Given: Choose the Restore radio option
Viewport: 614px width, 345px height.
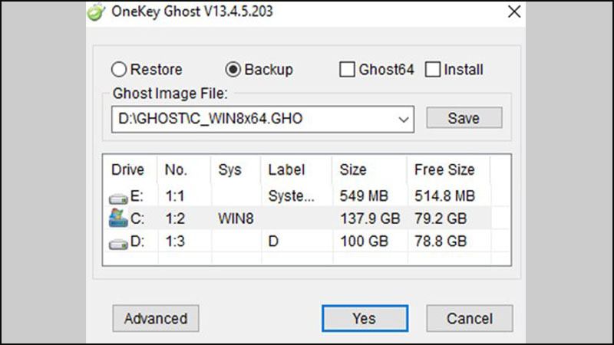Looking at the screenshot, I should coord(119,70).
